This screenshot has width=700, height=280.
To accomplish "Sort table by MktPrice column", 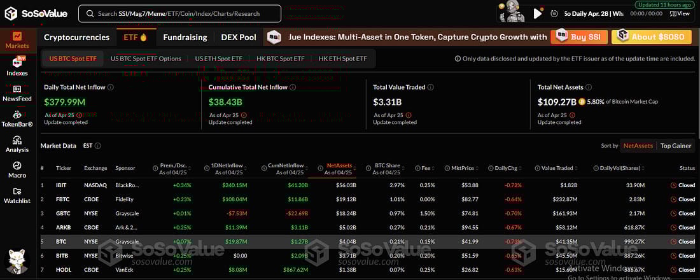I will [461, 169].
